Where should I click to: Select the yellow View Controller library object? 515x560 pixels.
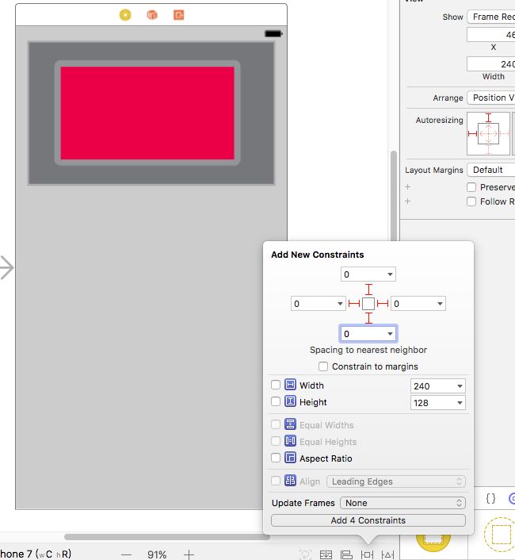[433, 542]
